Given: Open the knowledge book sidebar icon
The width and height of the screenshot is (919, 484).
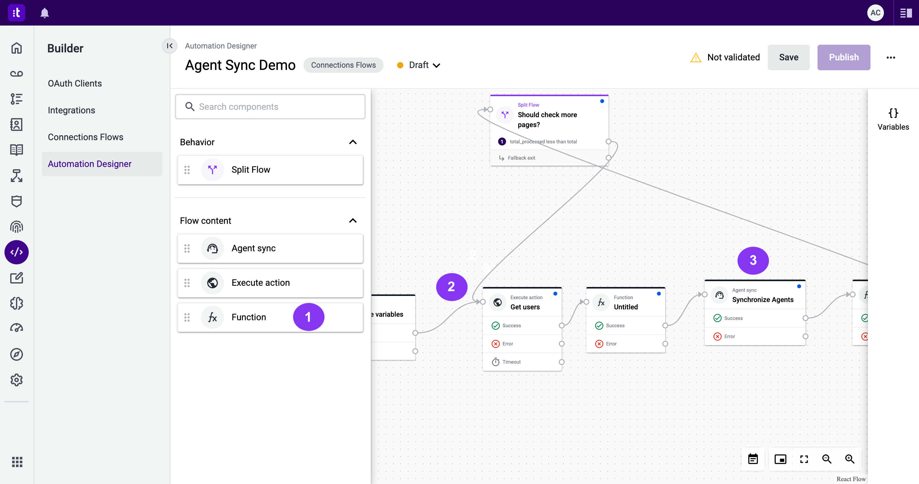Looking at the screenshot, I should pos(16,150).
